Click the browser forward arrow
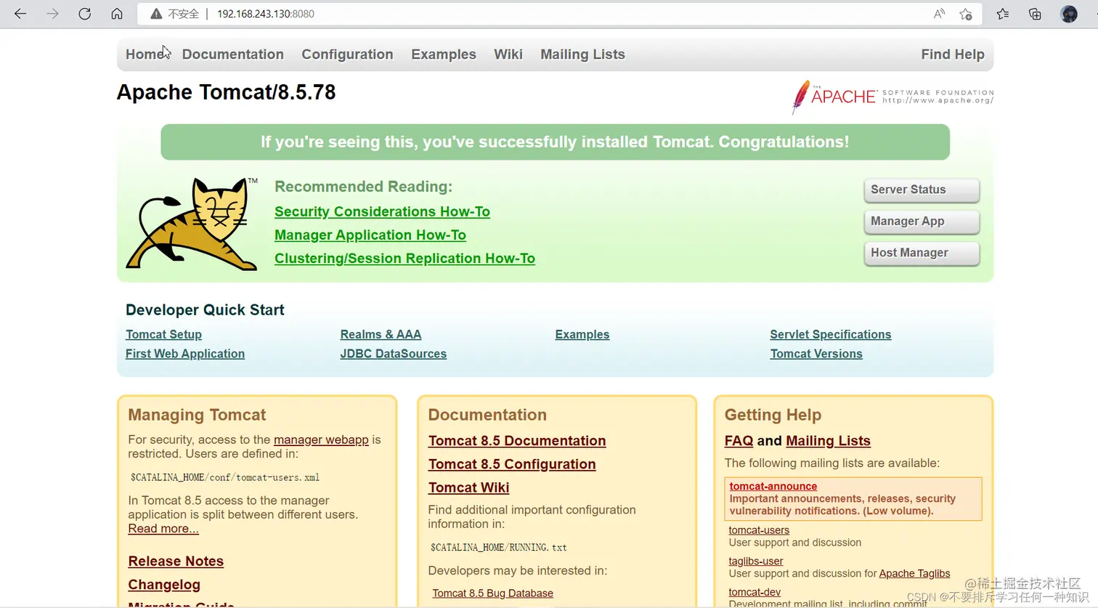 click(x=52, y=14)
